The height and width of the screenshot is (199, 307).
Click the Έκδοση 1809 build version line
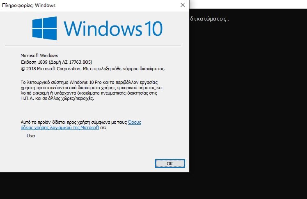56,62
